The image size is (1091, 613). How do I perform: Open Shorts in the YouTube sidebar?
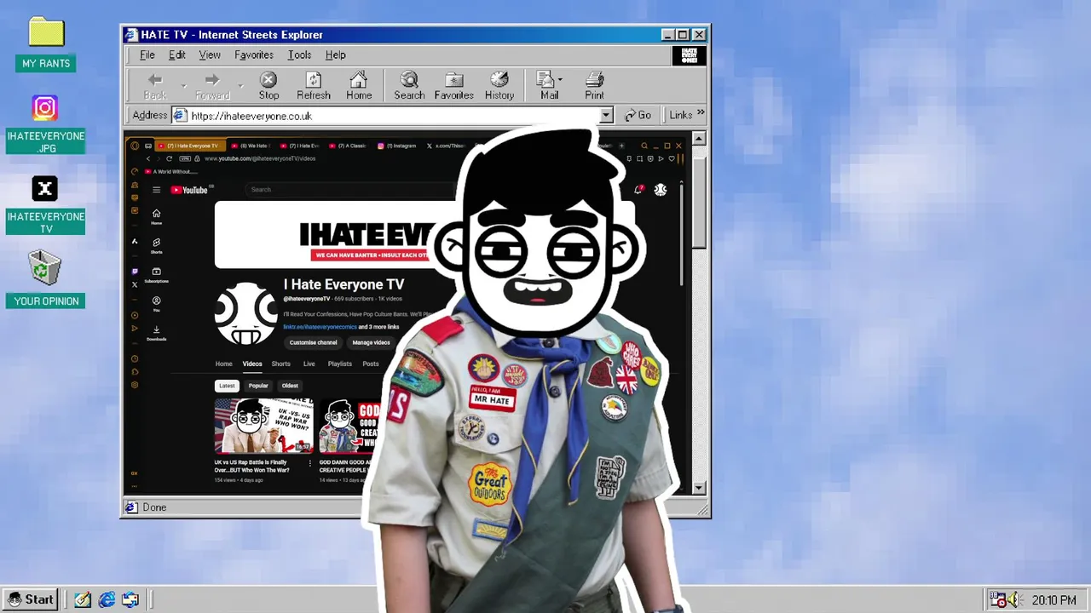pos(156,246)
